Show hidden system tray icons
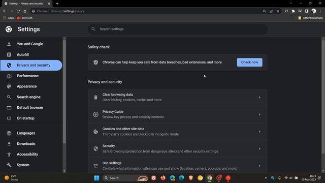The width and height of the screenshot is (325, 183). [x=266, y=178]
